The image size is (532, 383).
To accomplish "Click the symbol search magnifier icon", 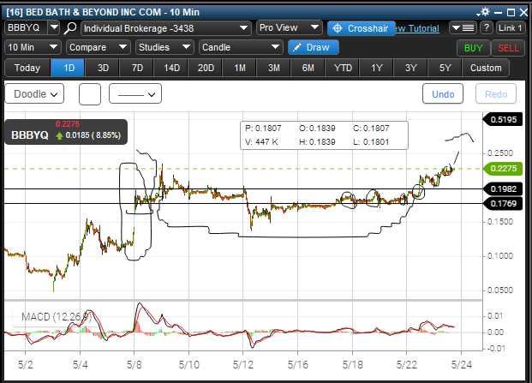I will click(70, 27).
